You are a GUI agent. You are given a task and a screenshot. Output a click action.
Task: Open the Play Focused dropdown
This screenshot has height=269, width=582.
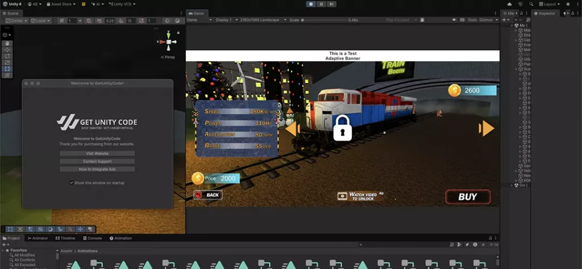(401, 20)
